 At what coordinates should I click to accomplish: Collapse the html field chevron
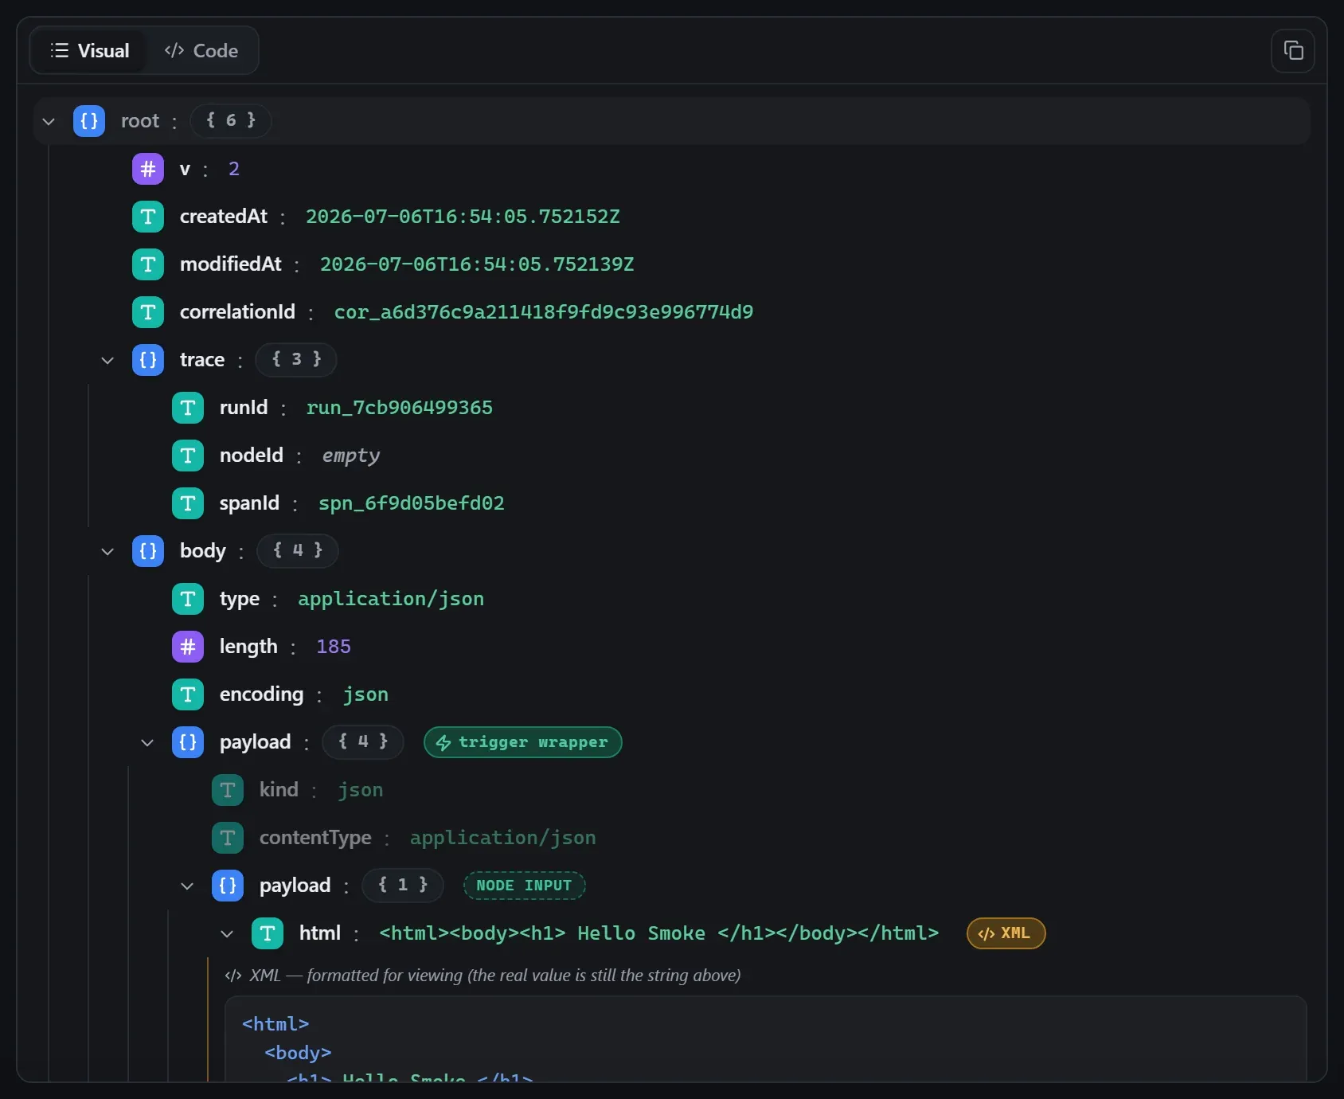[x=227, y=933]
